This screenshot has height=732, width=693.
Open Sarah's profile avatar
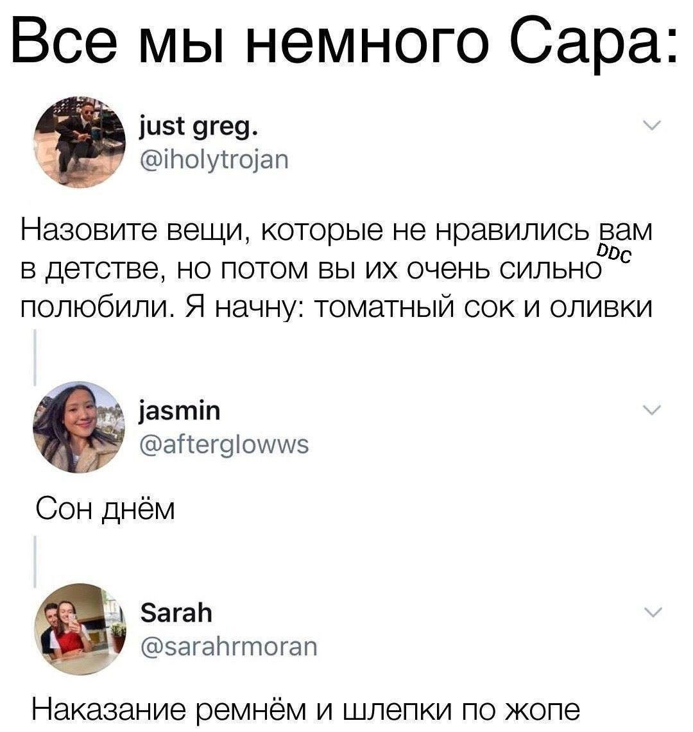[x=80, y=629]
